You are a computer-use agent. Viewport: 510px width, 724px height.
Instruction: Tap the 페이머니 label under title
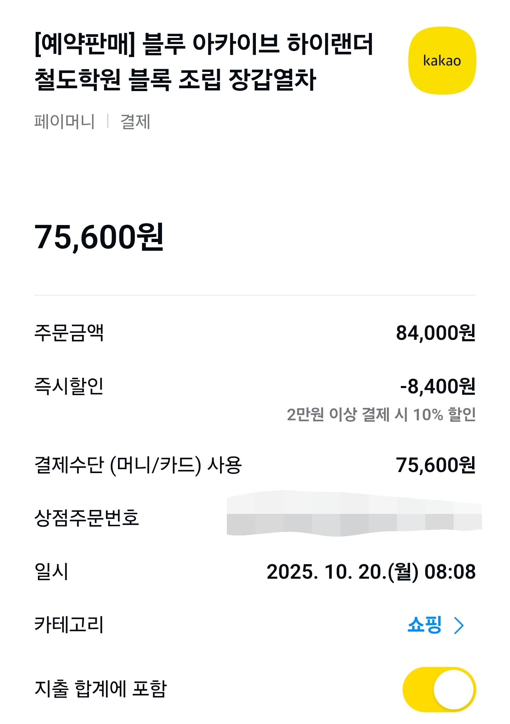[65, 122]
